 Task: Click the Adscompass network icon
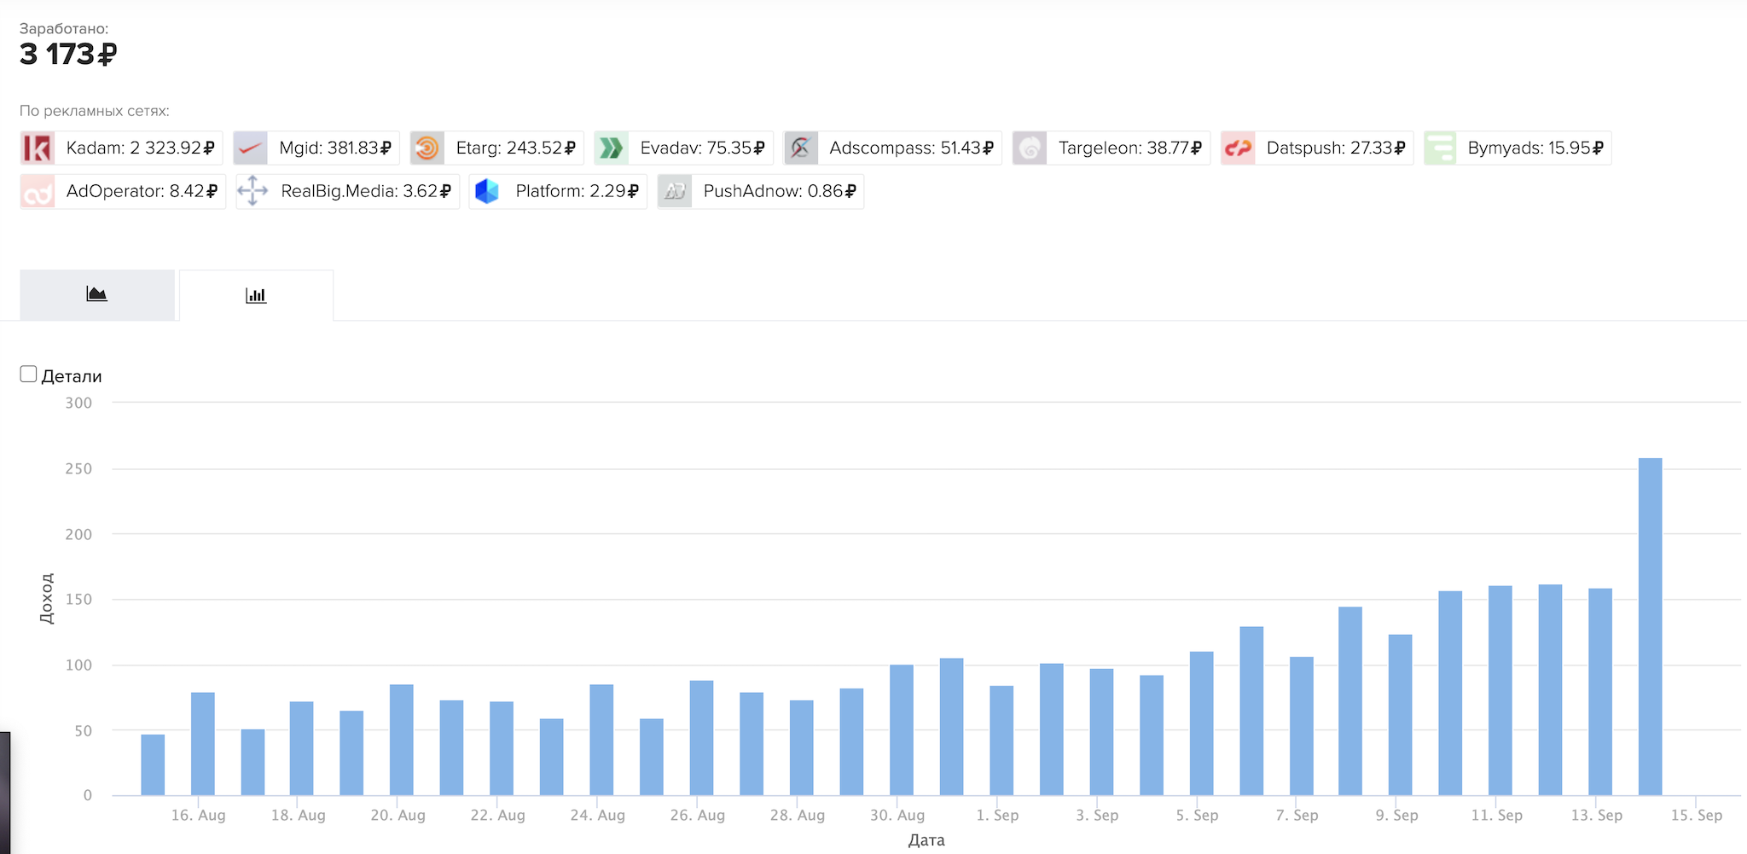(x=801, y=148)
